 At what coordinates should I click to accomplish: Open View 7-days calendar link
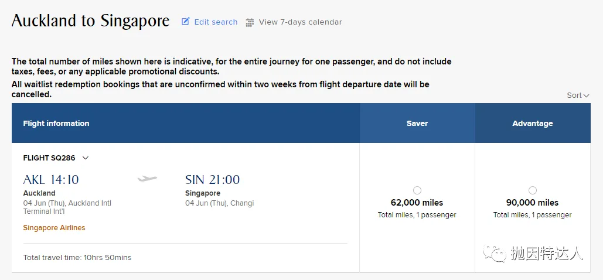(x=294, y=22)
